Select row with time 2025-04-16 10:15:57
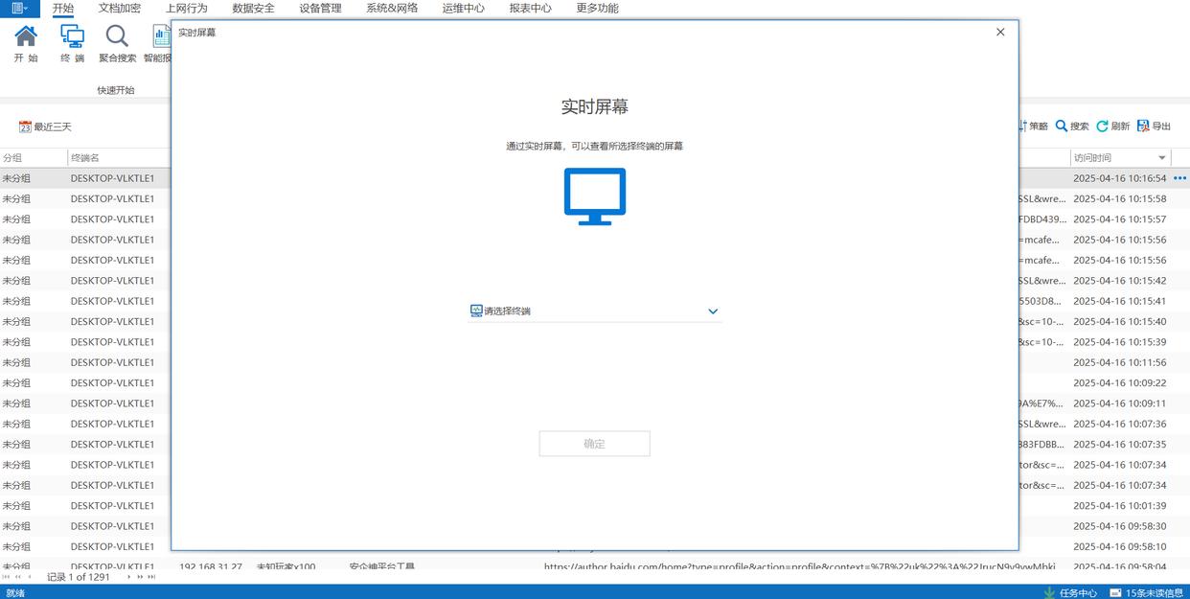1190x599 pixels. (1119, 219)
